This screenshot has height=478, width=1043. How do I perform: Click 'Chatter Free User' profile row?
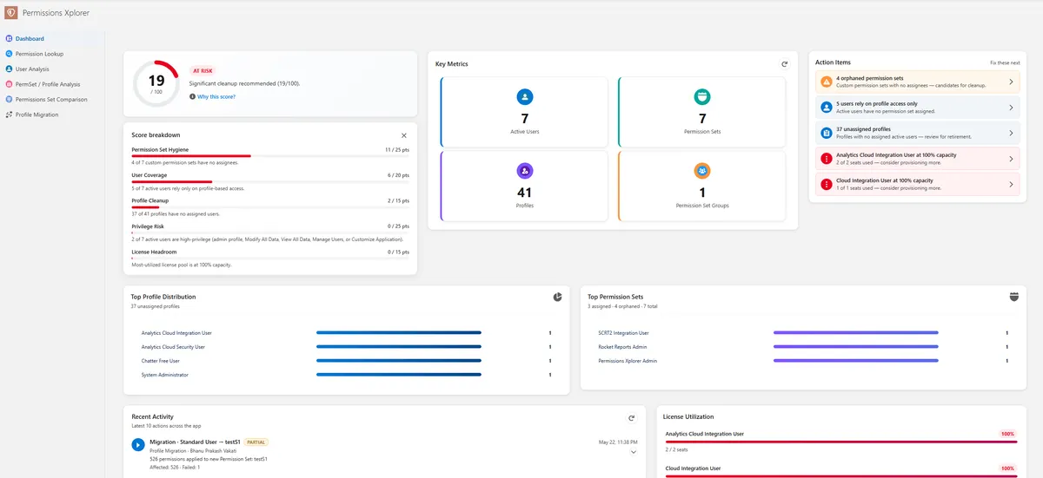click(347, 361)
